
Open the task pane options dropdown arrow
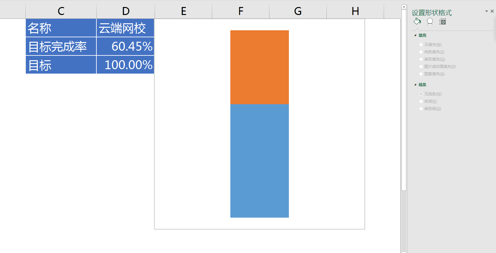click(486, 11)
